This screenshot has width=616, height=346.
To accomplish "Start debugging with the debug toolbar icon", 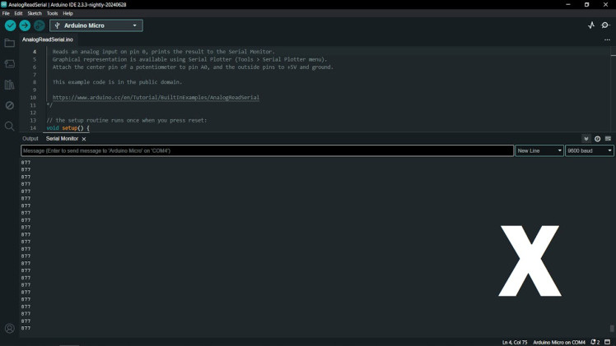I will (x=40, y=25).
